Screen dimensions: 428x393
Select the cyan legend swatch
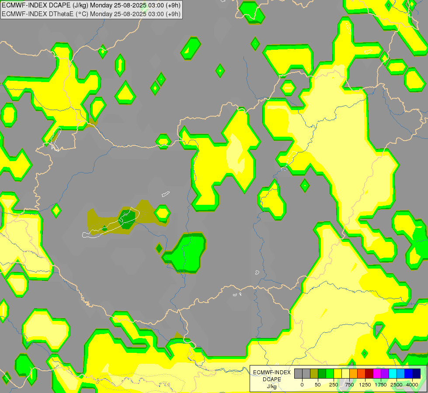[x=393, y=373]
